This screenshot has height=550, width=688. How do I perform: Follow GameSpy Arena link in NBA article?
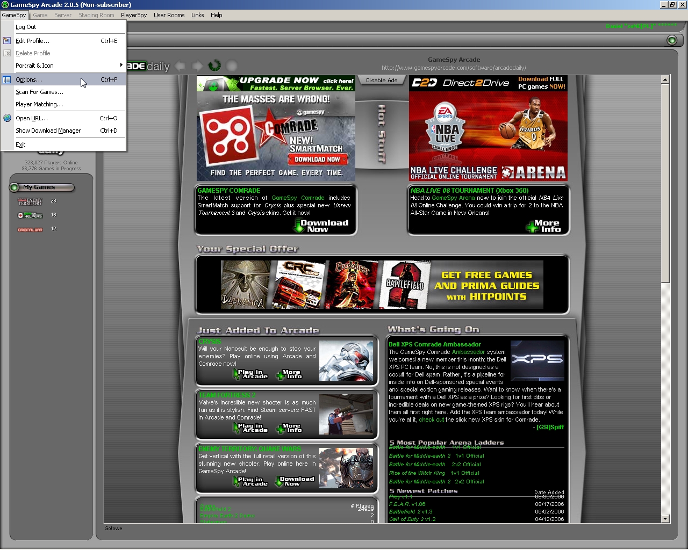[453, 198]
